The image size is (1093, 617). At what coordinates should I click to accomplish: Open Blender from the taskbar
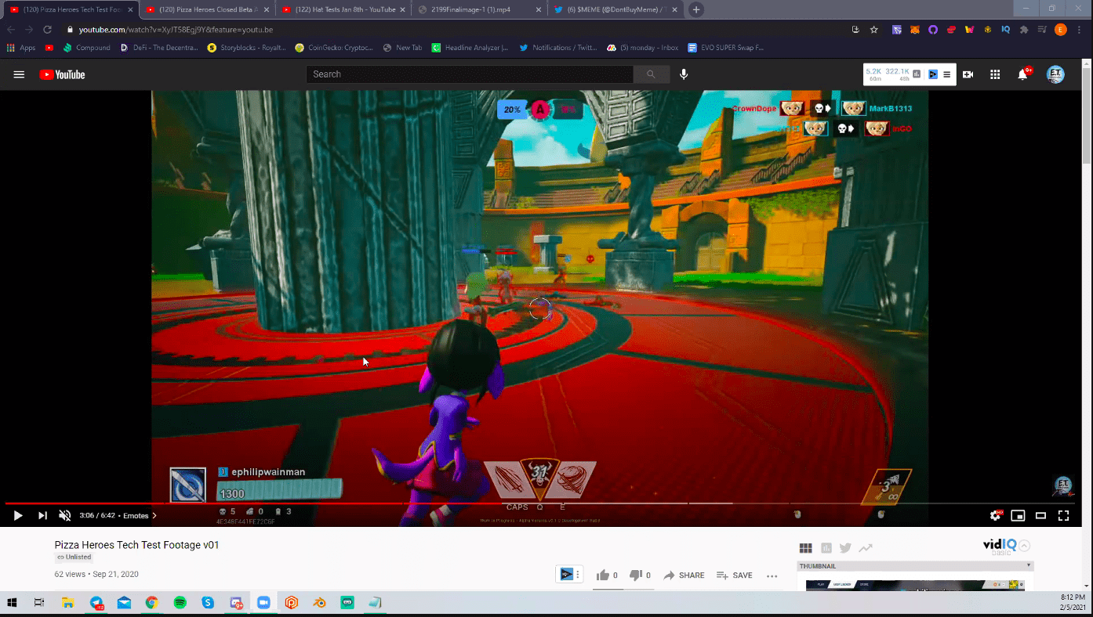(319, 603)
